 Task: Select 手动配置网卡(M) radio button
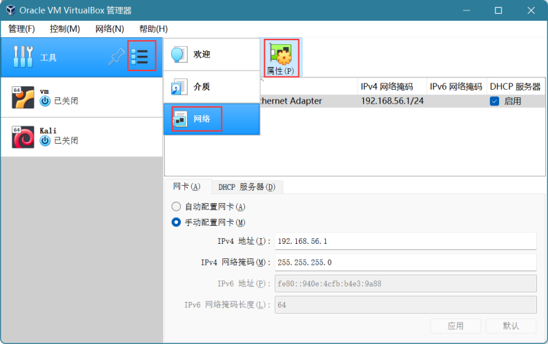coord(176,222)
